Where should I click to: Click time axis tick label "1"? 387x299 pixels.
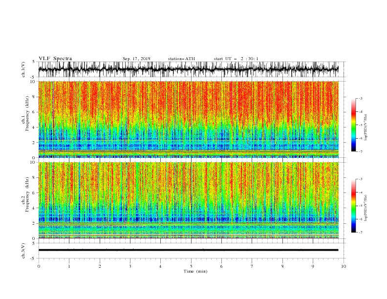click(69, 266)
